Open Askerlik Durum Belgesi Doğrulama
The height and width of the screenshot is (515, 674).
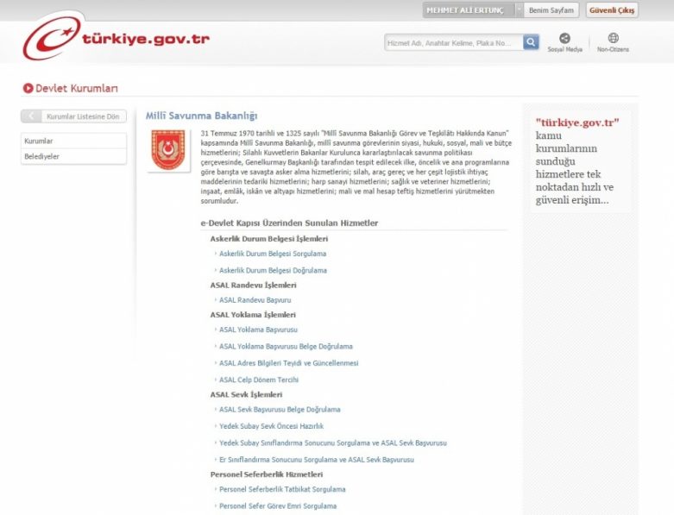[273, 270]
